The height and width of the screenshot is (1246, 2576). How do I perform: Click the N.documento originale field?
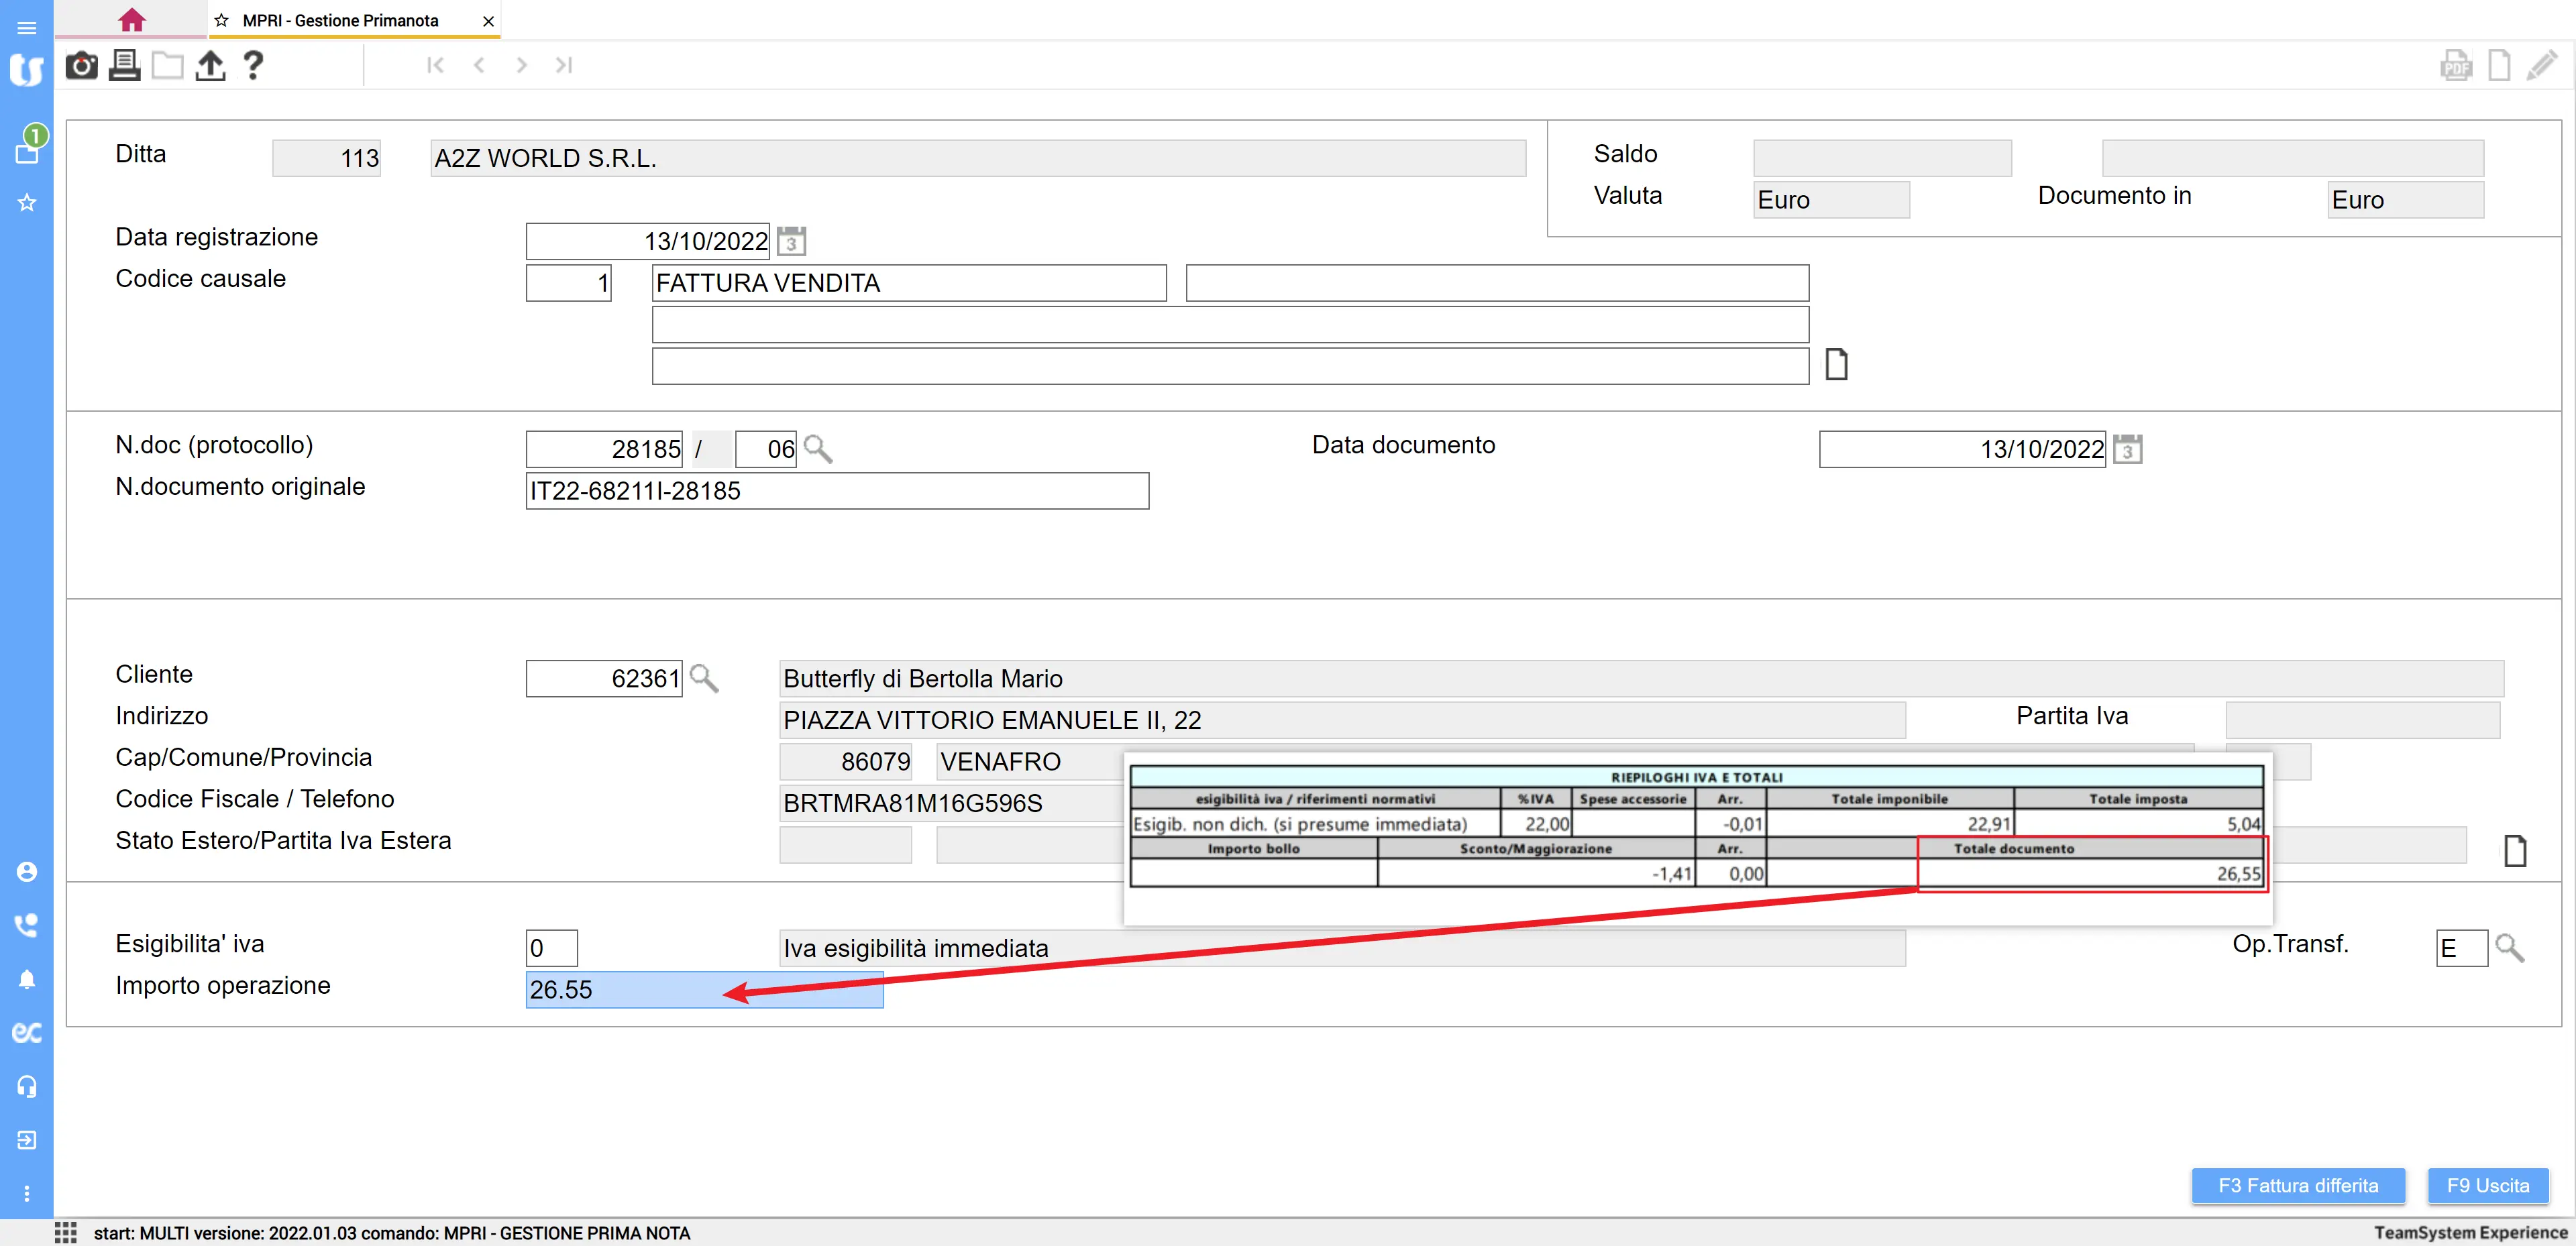pos(836,491)
